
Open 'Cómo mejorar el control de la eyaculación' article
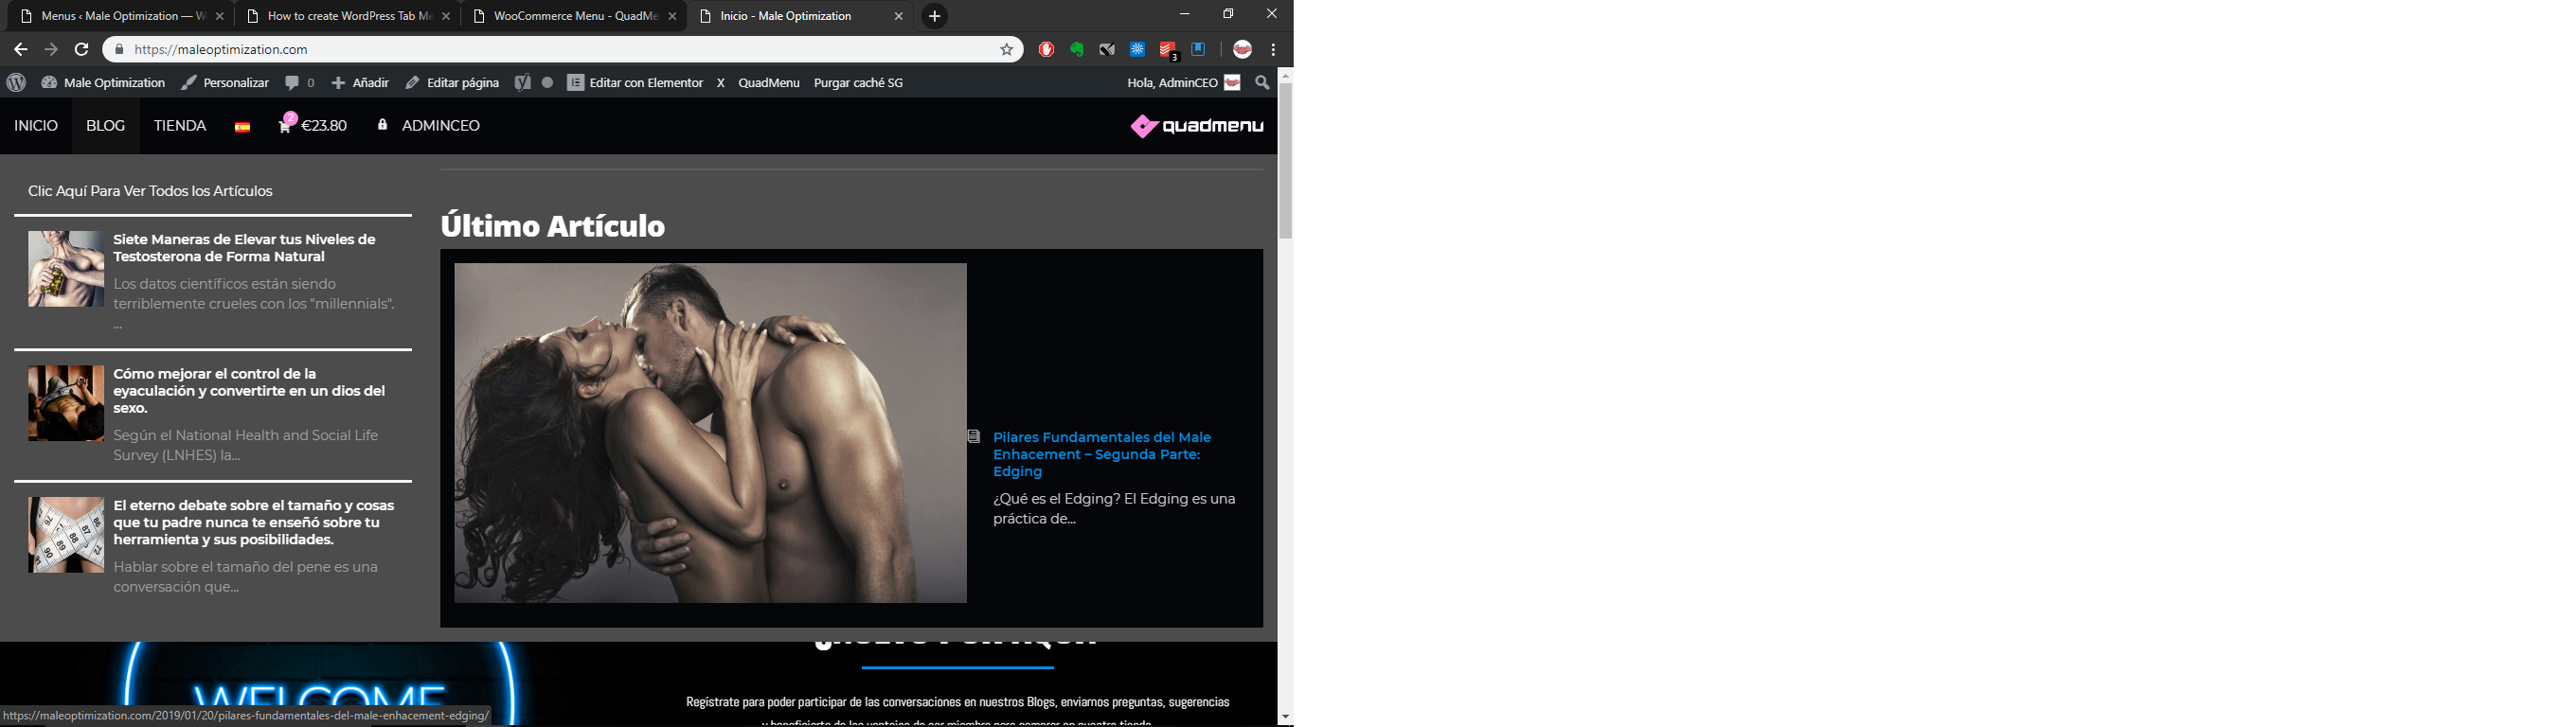click(x=249, y=391)
